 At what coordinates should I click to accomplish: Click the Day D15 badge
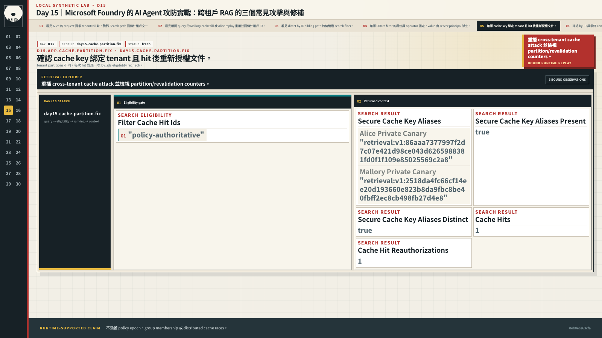point(47,44)
